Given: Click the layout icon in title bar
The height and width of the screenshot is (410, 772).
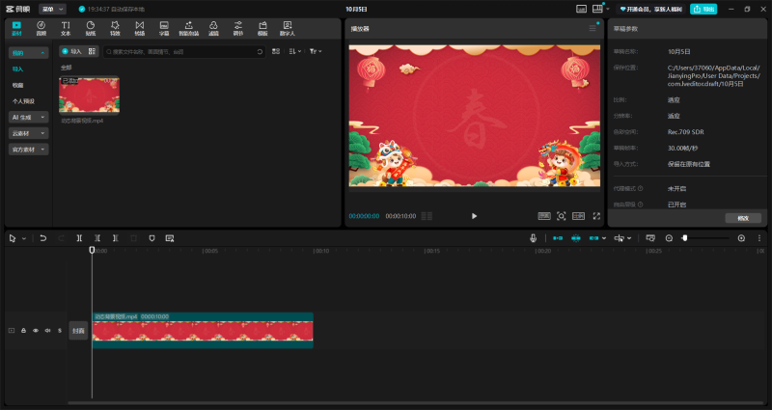Looking at the screenshot, I should tap(597, 9).
